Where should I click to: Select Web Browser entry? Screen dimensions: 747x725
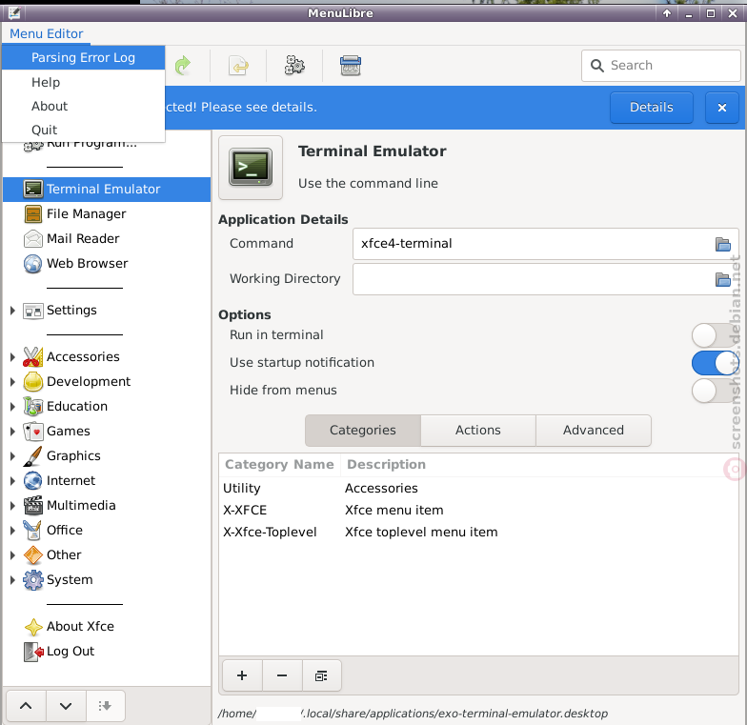click(107, 263)
